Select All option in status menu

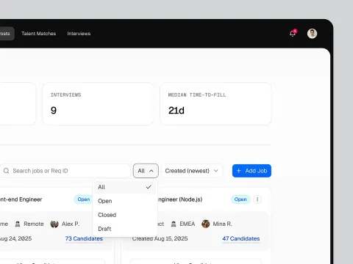tap(125, 187)
